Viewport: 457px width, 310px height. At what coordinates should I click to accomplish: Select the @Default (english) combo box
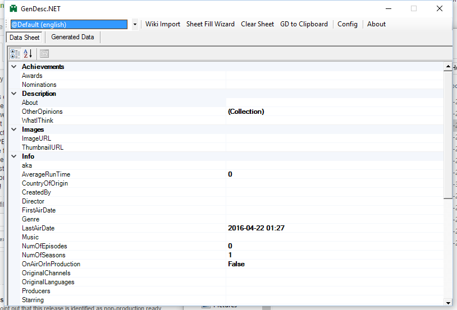click(x=69, y=25)
